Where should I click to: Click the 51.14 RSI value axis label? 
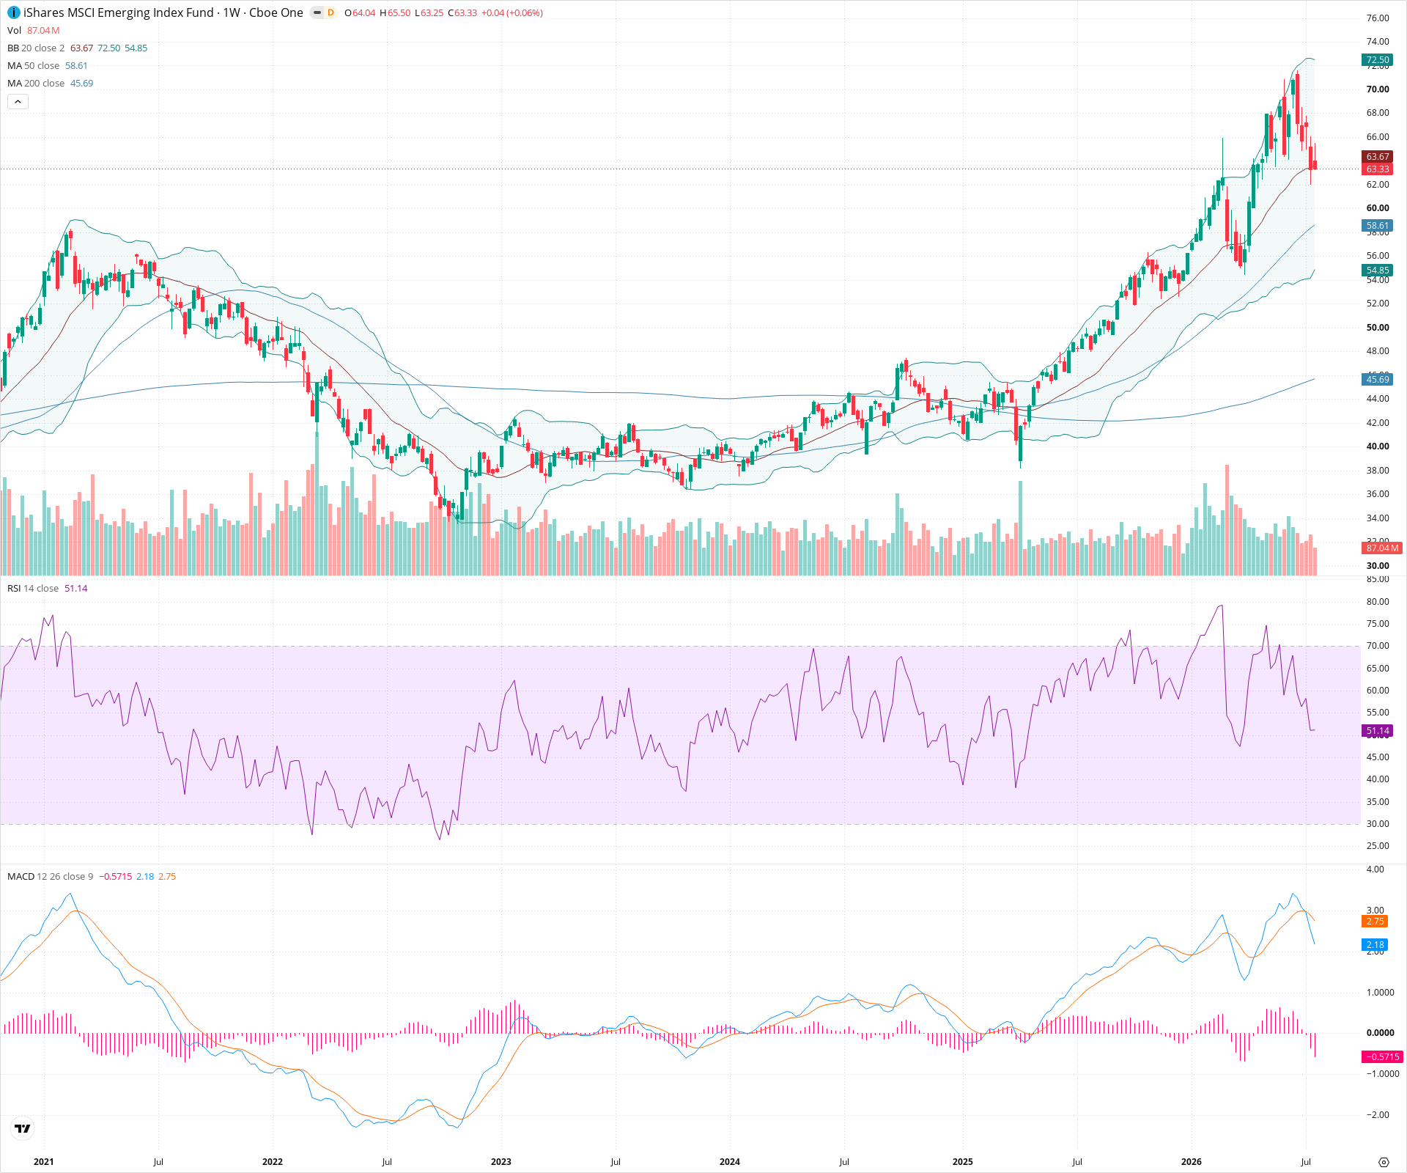tap(1377, 731)
